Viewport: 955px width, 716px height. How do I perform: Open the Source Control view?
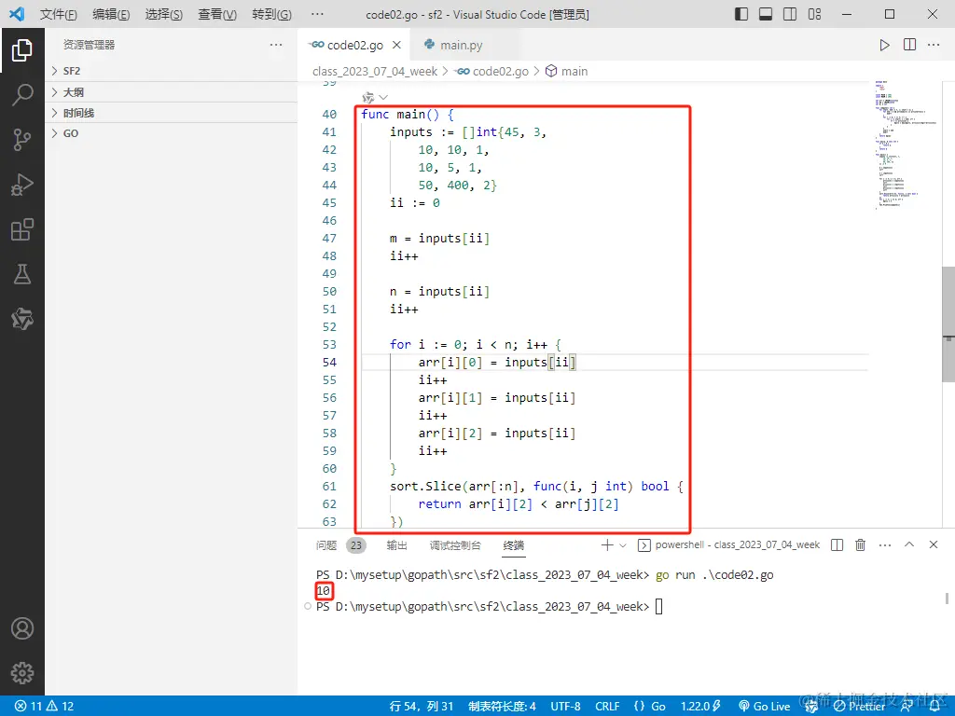tap(22, 140)
